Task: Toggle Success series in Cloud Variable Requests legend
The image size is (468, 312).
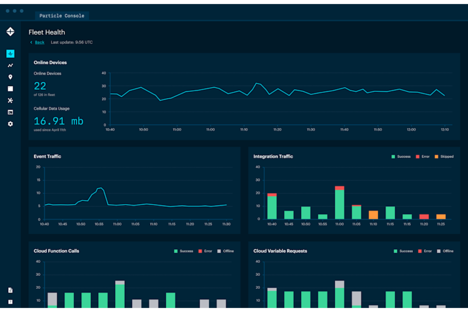Action: (x=404, y=251)
